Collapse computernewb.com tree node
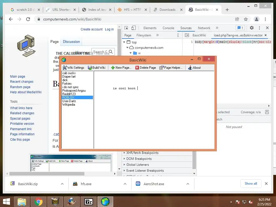 (x=127, y=47)
